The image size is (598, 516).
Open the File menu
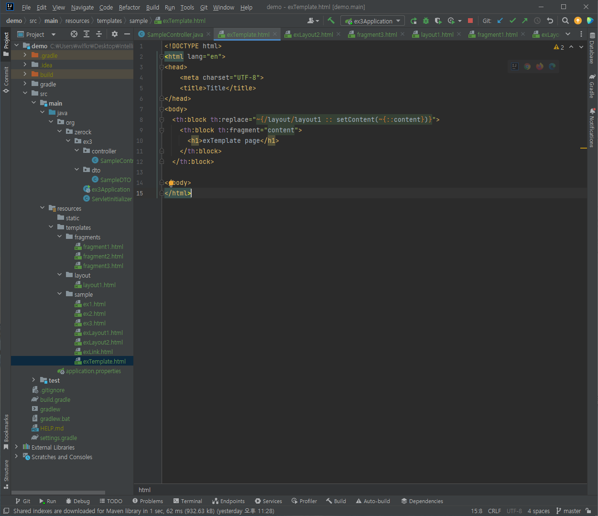coord(26,7)
